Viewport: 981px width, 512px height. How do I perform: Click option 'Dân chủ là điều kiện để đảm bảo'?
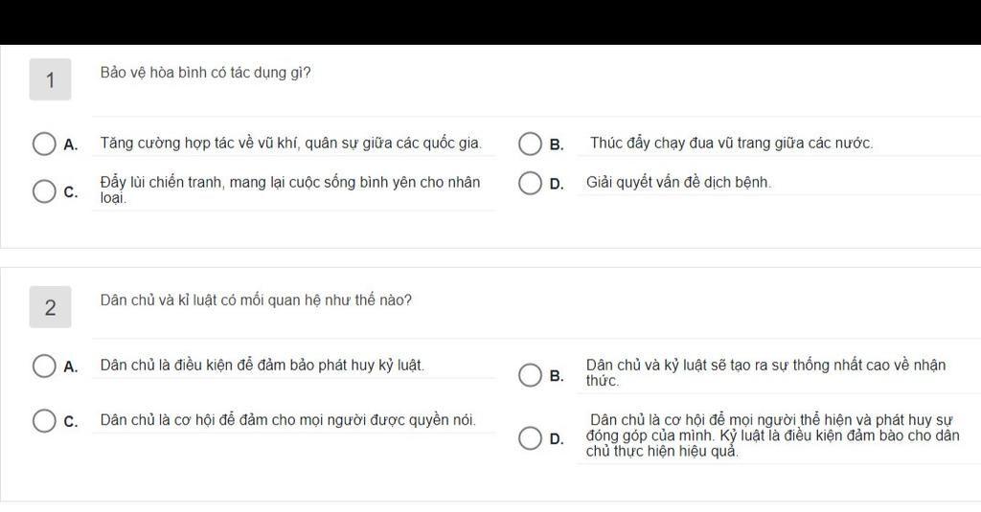(x=262, y=365)
